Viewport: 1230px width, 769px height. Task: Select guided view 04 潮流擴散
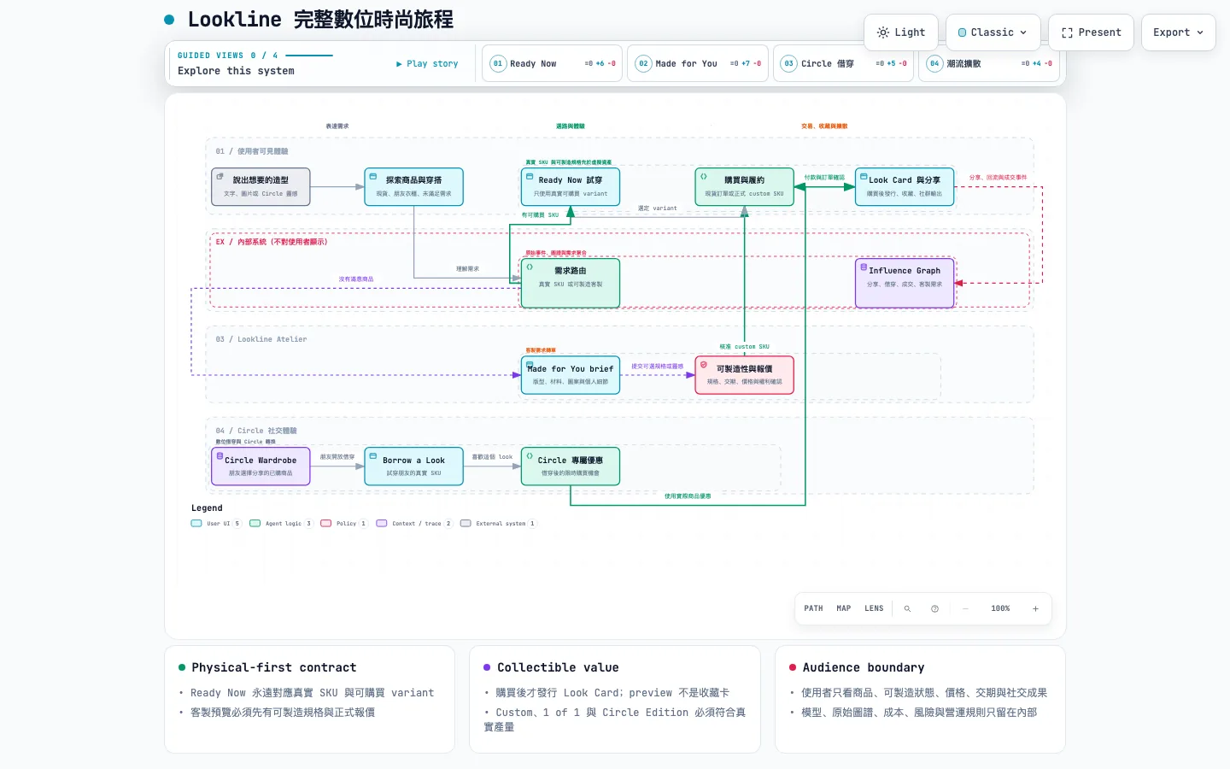(989, 63)
